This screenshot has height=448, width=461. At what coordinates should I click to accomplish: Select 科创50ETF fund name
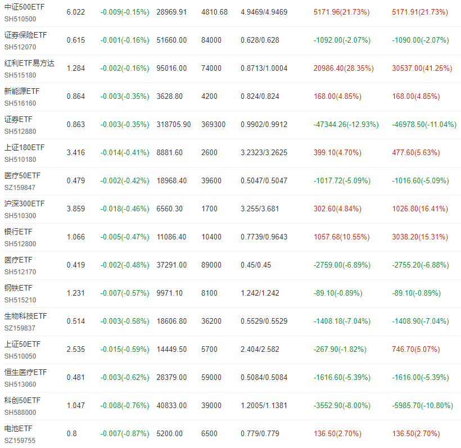pos(22,400)
